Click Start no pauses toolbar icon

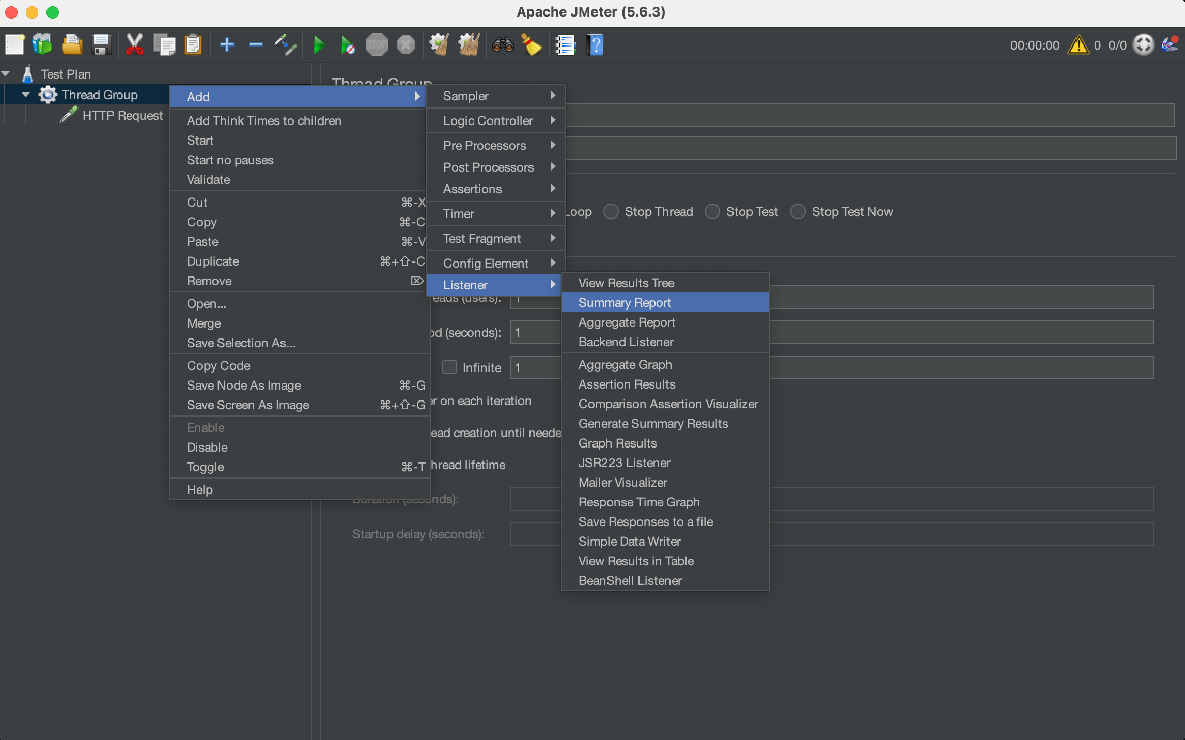pyautogui.click(x=348, y=45)
